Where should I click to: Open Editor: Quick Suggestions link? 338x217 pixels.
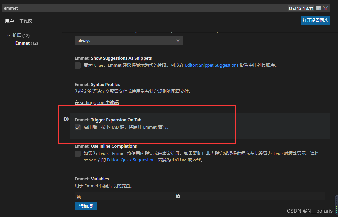(132, 160)
